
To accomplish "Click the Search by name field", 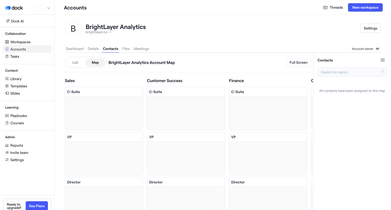I will (x=352, y=72).
